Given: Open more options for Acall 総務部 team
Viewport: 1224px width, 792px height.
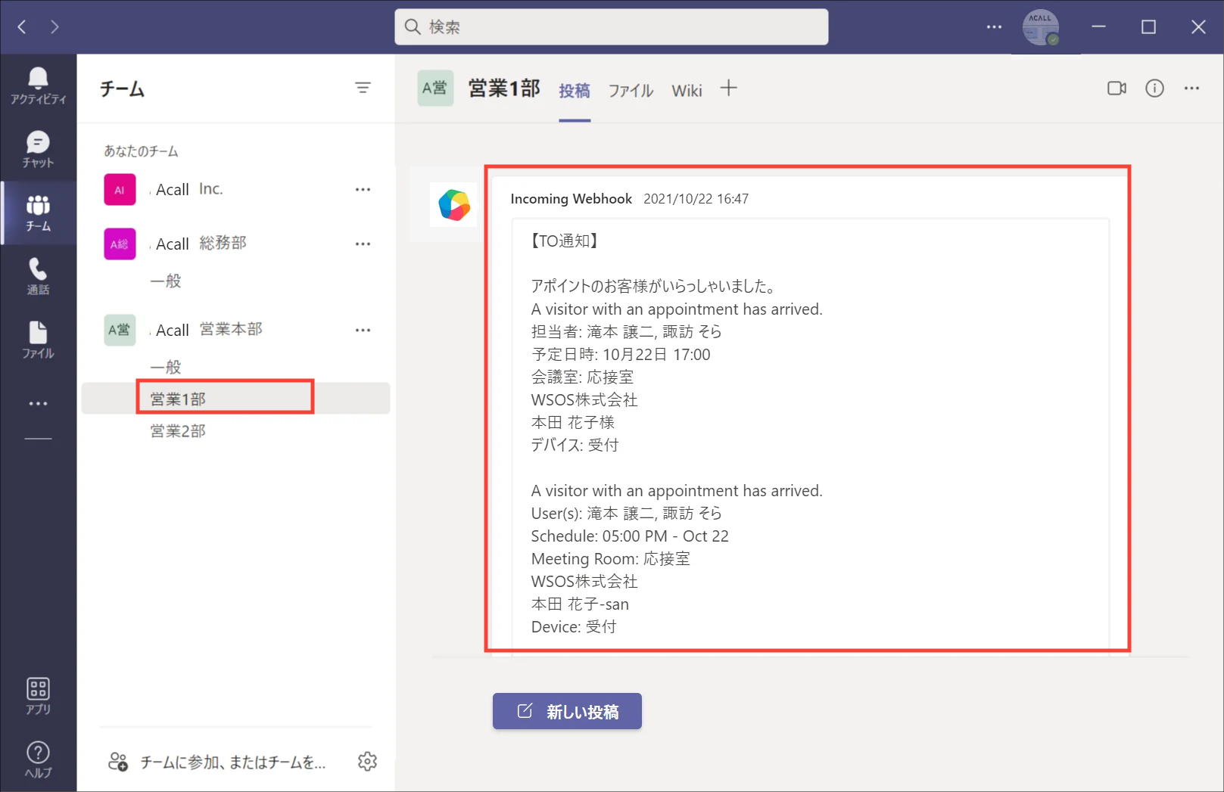Looking at the screenshot, I should (363, 244).
